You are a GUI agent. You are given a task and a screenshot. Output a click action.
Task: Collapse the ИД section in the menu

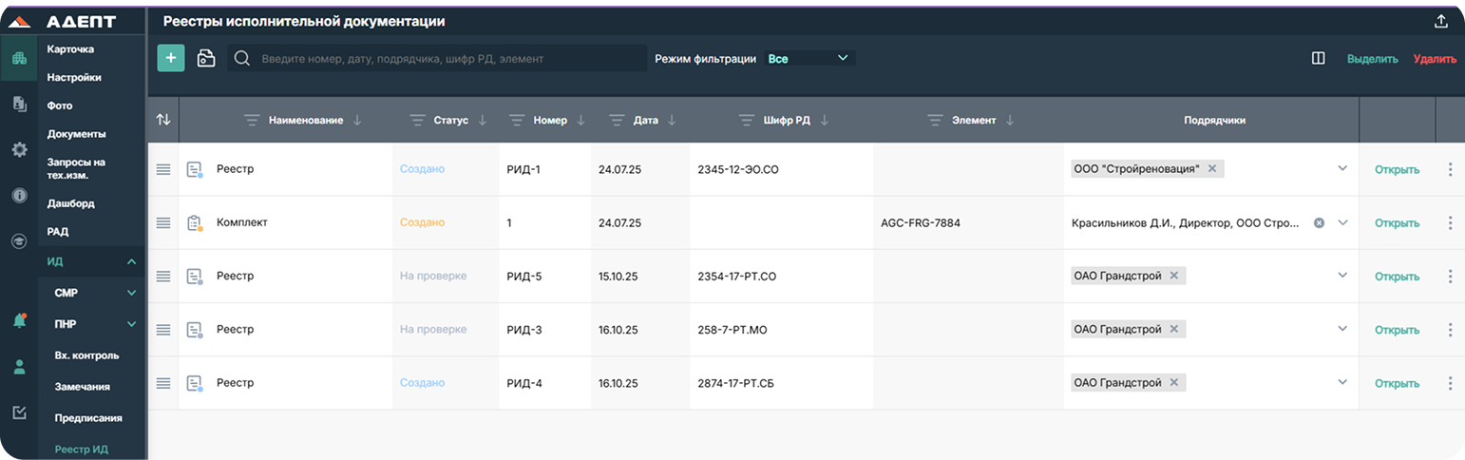[131, 261]
